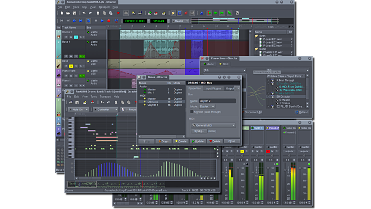Open the Mixer window via sliders icon
371x209 pixels.
coord(192,13)
